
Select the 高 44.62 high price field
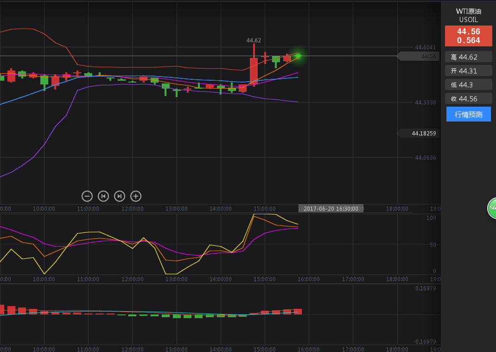click(468, 57)
